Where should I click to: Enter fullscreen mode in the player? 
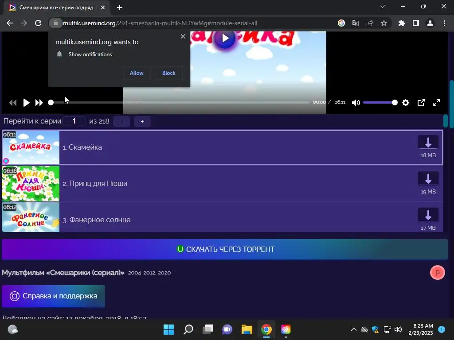[x=436, y=103]
